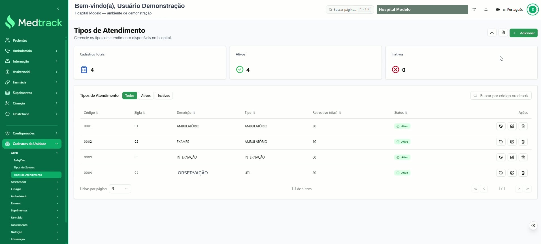
Task: Click the Buscar por código search field
Action: pos(501,96)
